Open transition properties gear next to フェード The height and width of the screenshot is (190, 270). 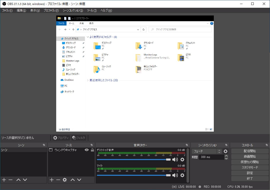(226, 151)
